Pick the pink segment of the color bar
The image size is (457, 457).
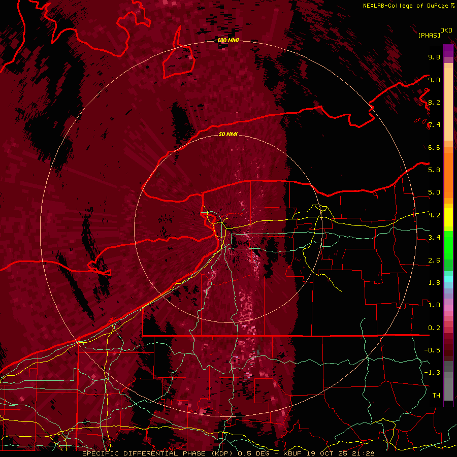448,308
